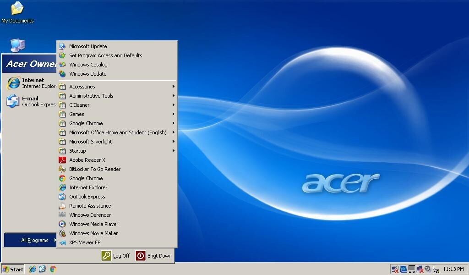Screen dimensions: 469x275
Task: Click Safely Remove Hardware tray icon
Action: coord(436,269)
